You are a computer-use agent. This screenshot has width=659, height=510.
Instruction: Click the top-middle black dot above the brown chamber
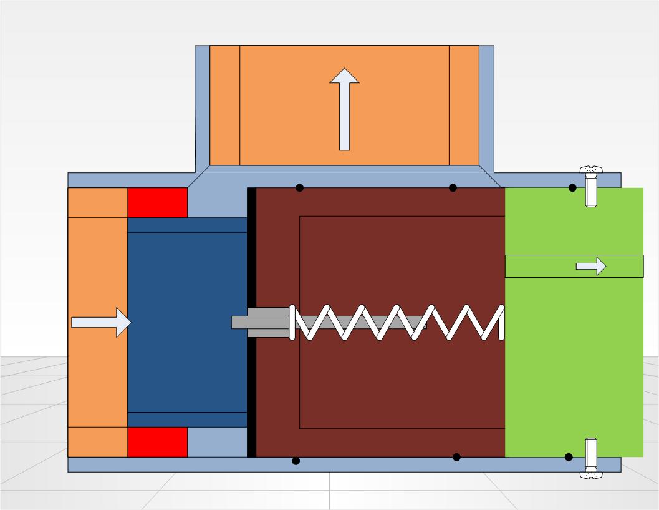tap(453, 188)
